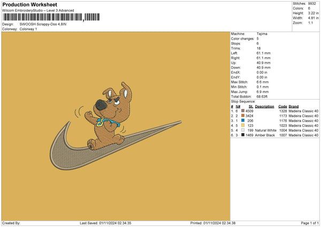Click the 'Color changes:' label
Image resolution: width=321 pixels, height=227 pixels.
[x=242, y=39]
